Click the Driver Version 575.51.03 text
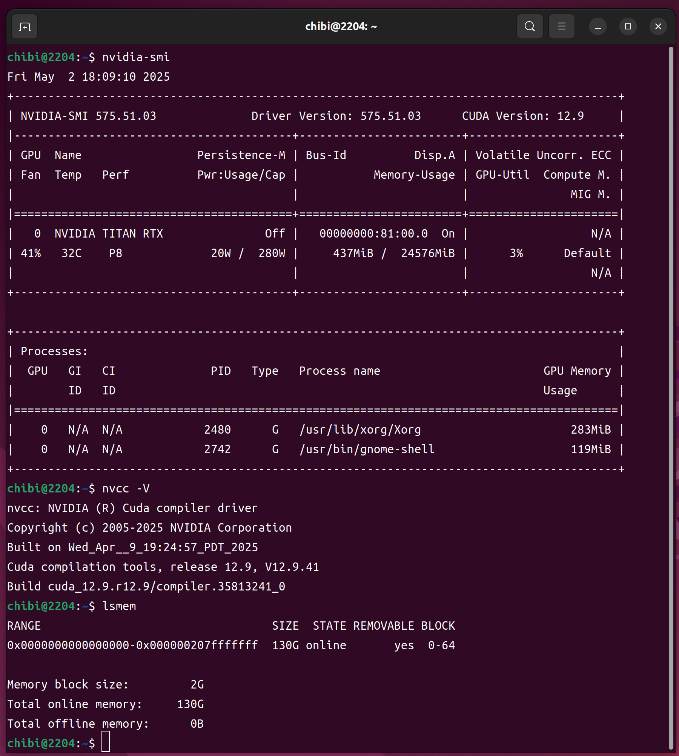This screenshot has height=756, width=679. pos(336,116)
